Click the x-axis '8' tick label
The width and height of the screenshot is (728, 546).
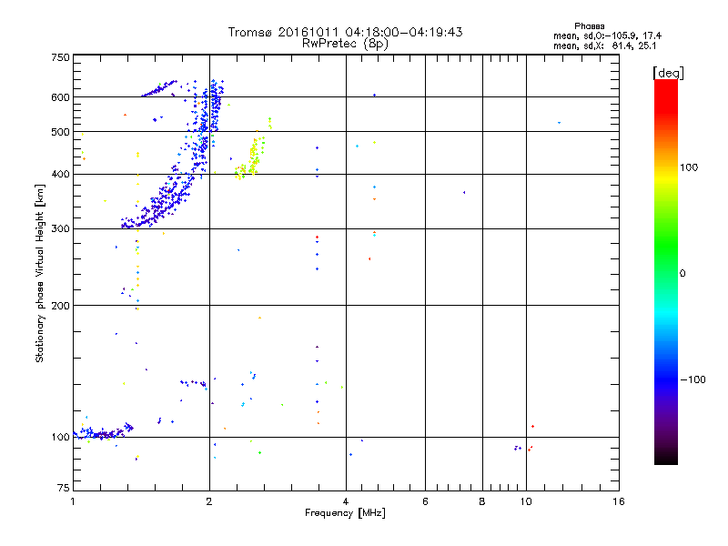pyautogui.click(x=482, y=501)
